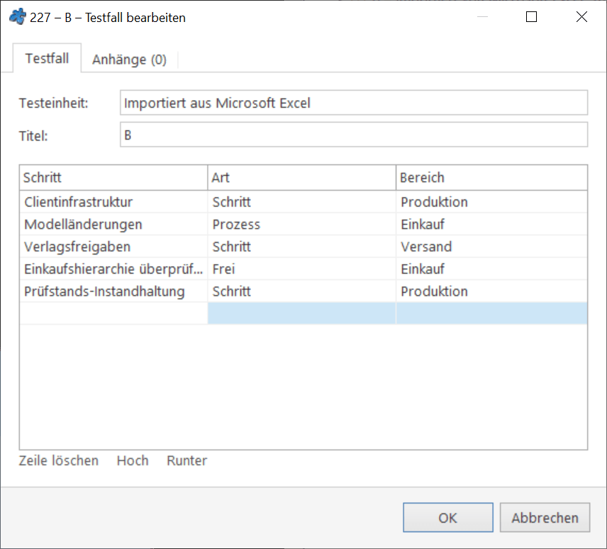
Task: Select the Testfall tab
Action: pos(48,58)
